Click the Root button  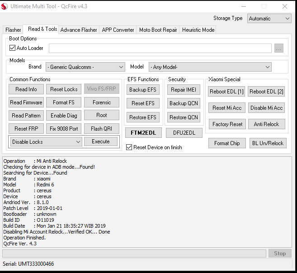[102, 115]
